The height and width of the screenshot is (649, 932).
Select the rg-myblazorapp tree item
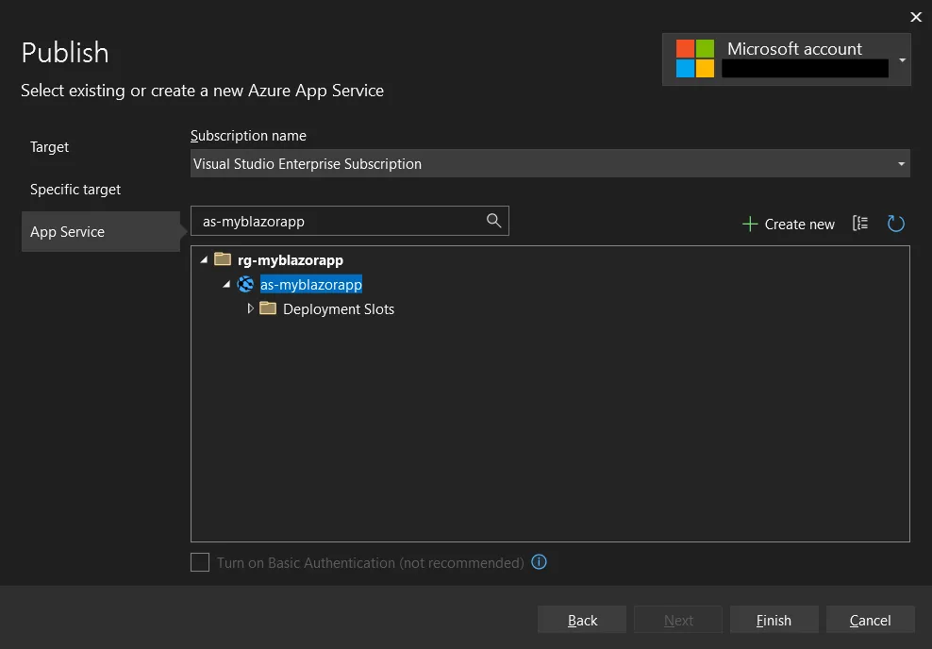[290, 260]
